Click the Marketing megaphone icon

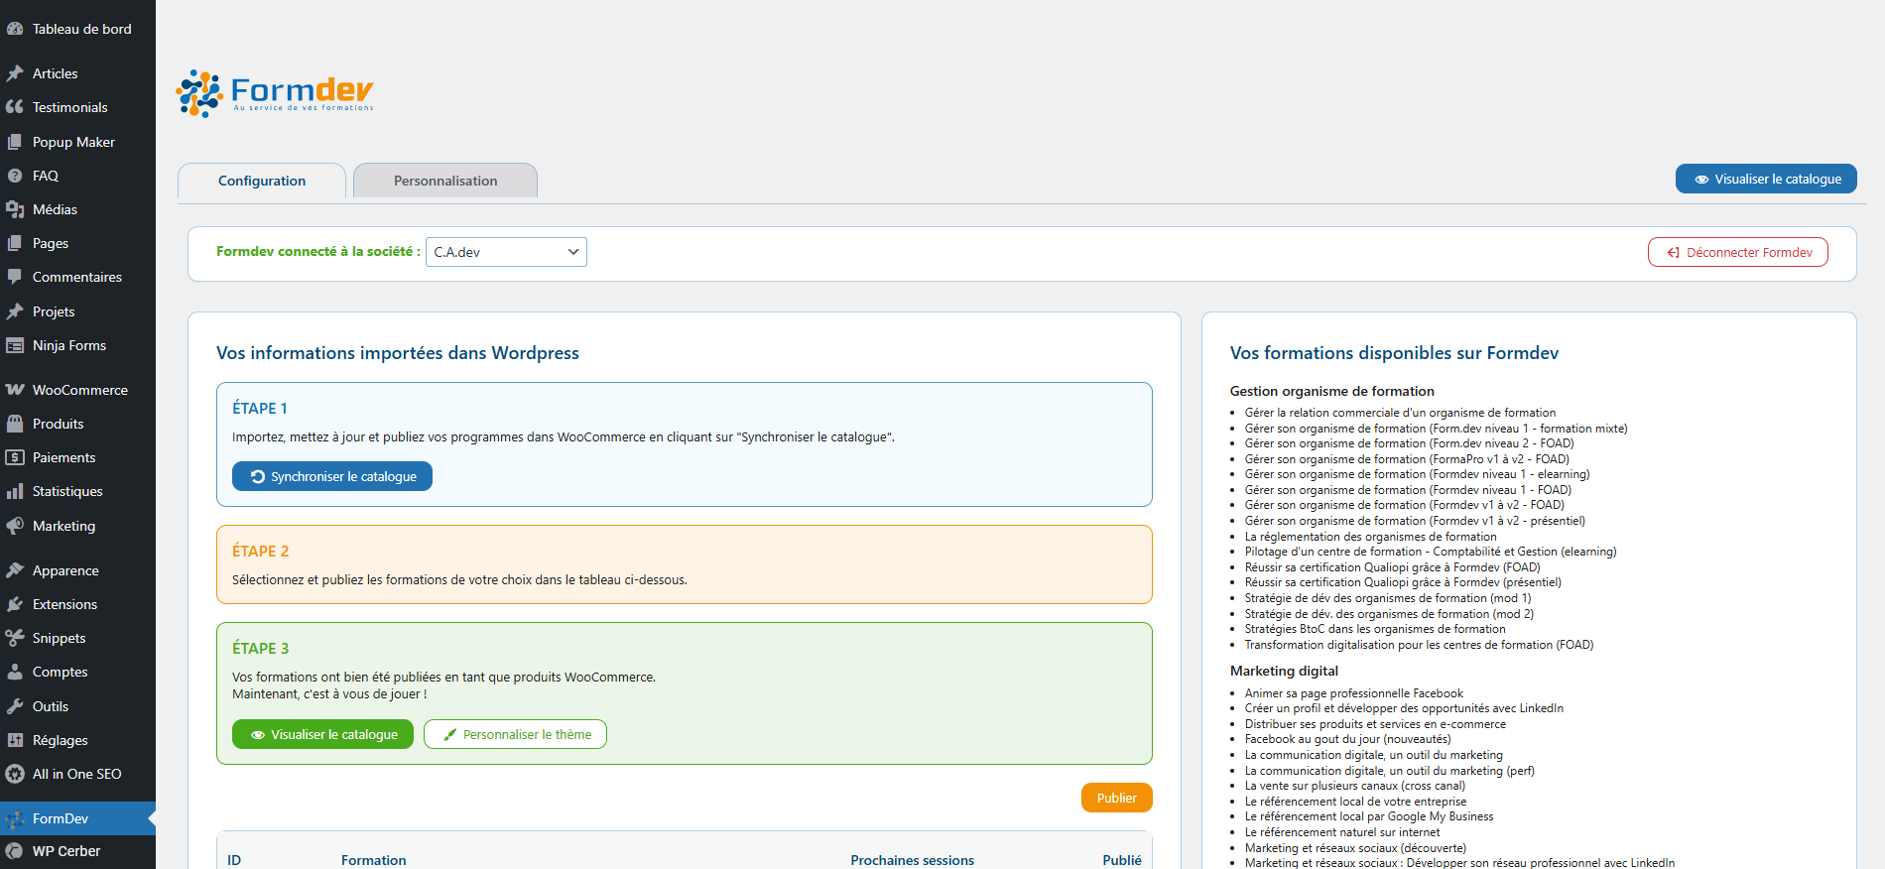pos(15,526)
